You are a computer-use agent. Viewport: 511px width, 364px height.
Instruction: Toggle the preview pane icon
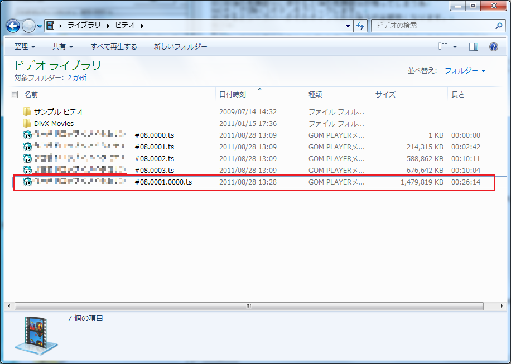pyautogui.click(x=474, y=47)
